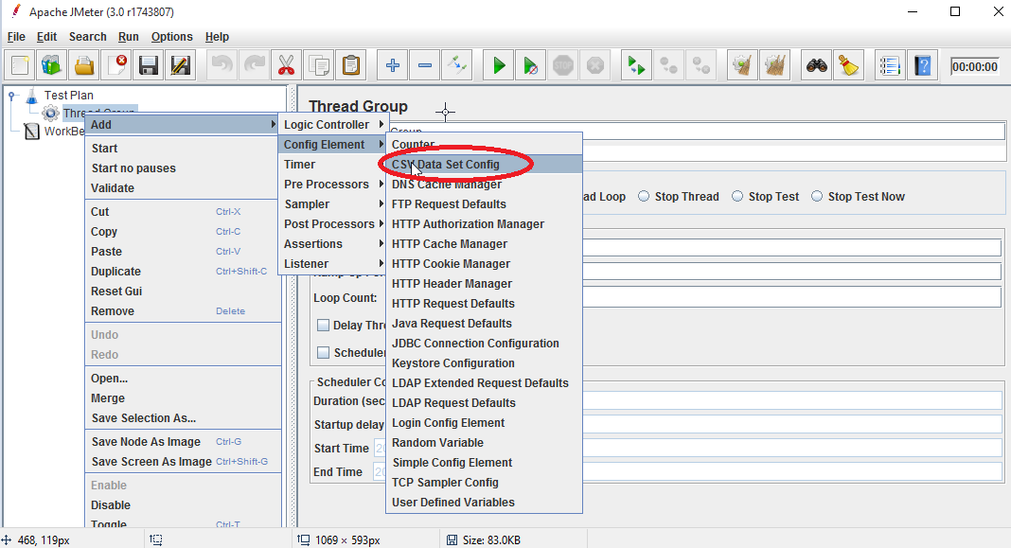This screenshot has width=1011, height=548.
Task: Click the 00:00:00 elapsed time display
Action: 975,66
